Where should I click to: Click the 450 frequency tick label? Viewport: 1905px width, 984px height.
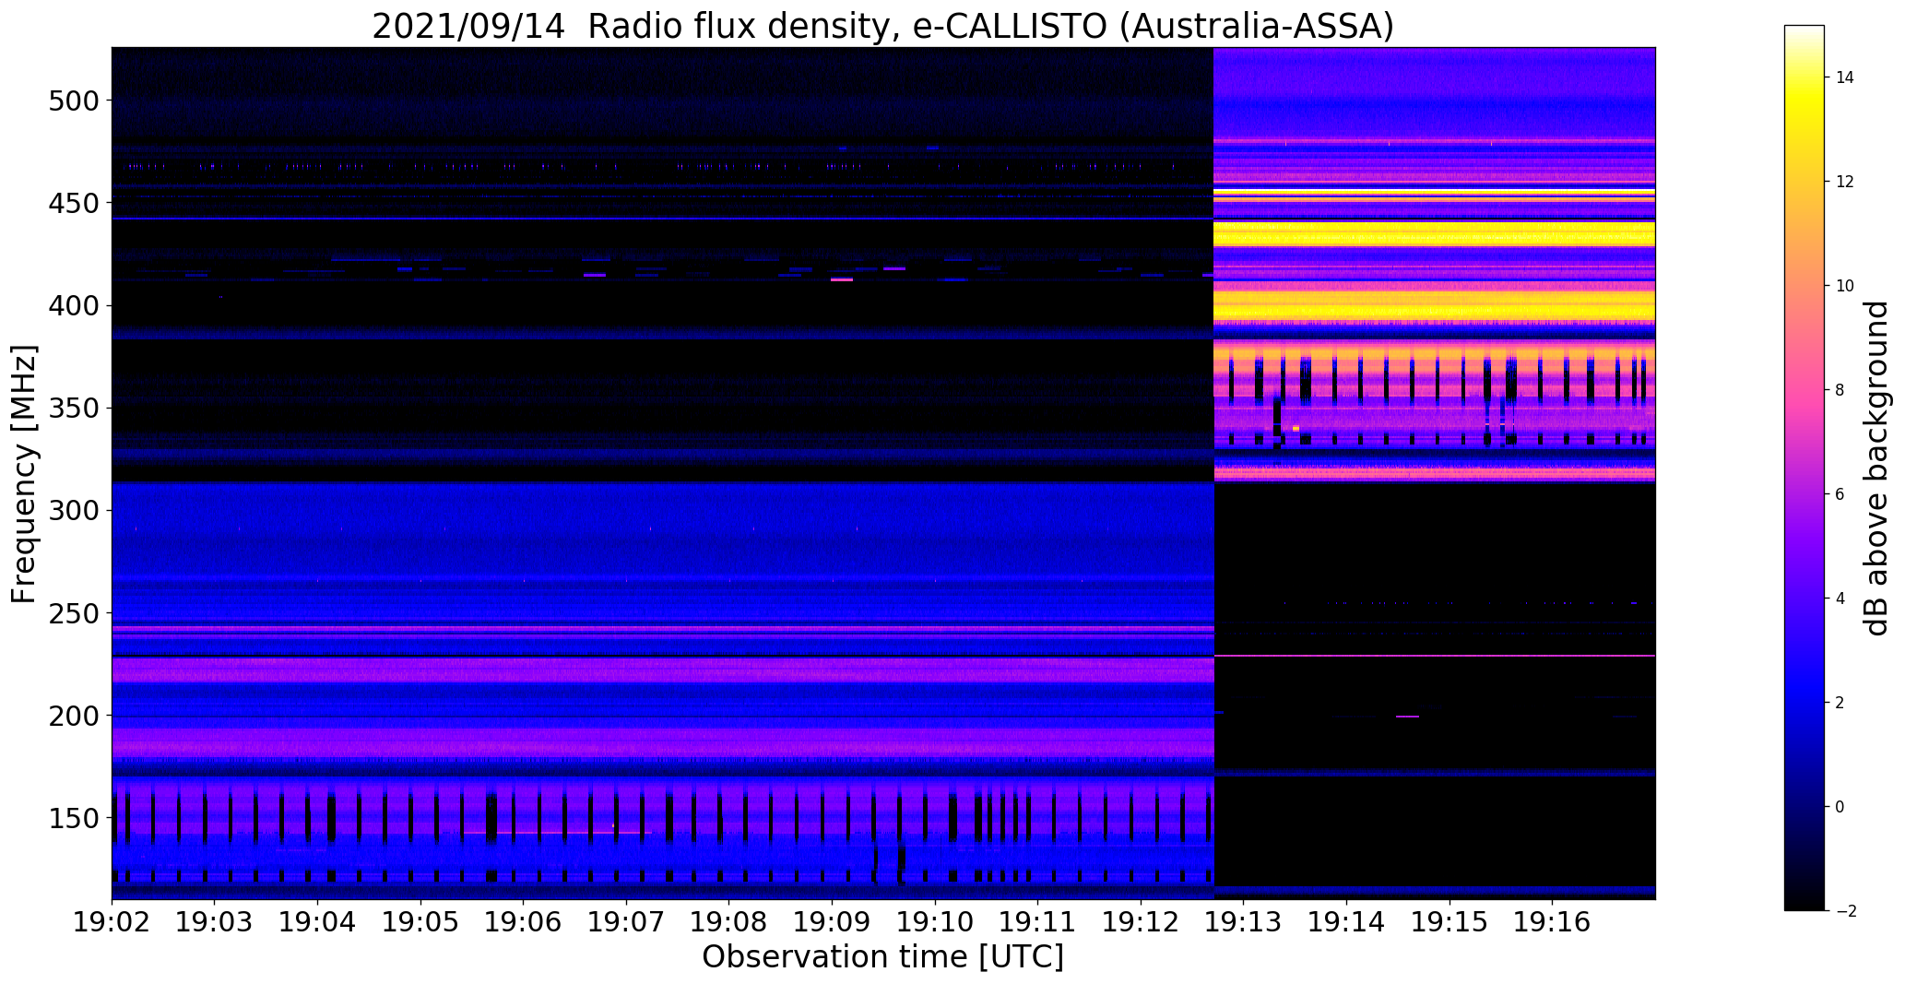(73, 203)
